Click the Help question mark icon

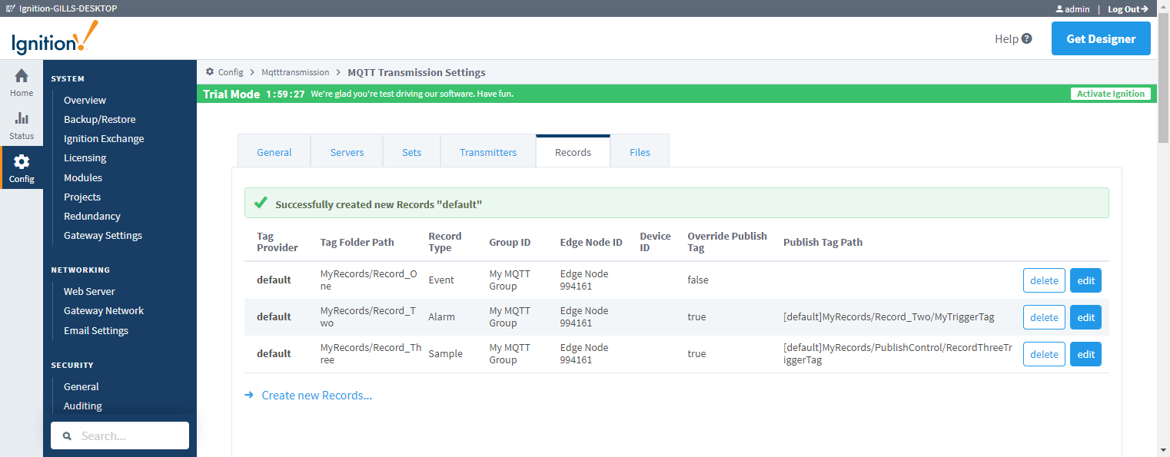pyautogui.click(x=1026, y=38)
